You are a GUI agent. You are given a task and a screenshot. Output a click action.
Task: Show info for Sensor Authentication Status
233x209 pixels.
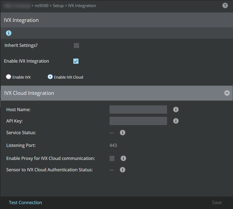point(122,170)
